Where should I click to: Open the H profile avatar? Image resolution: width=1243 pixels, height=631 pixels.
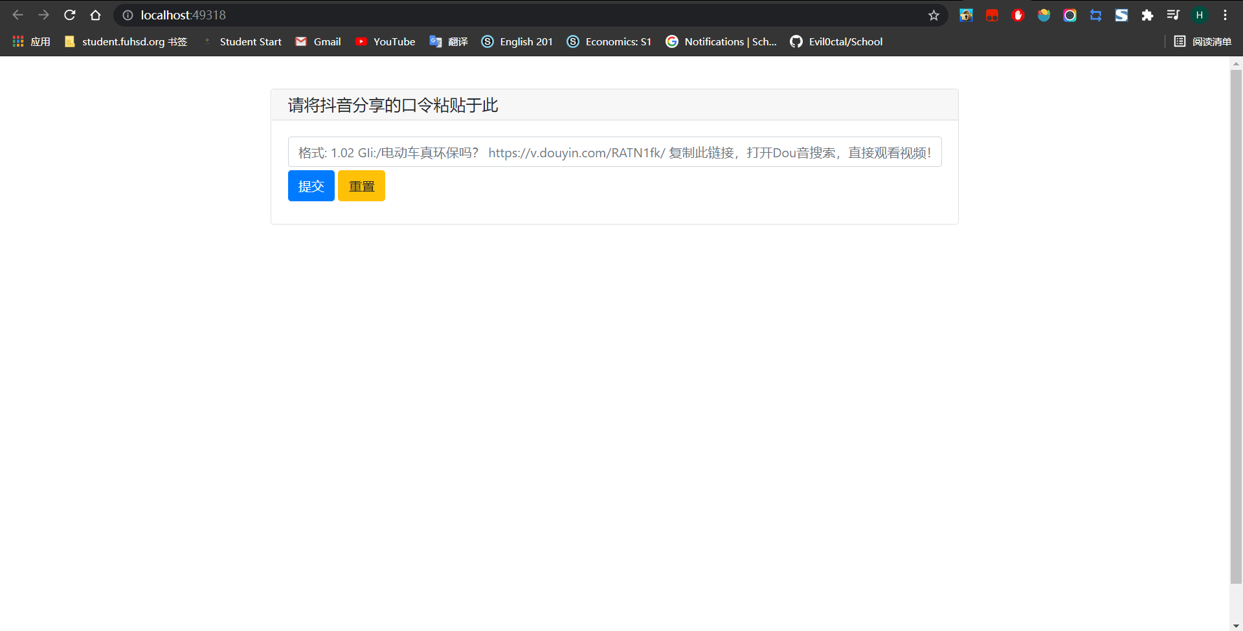[1199, 15]
